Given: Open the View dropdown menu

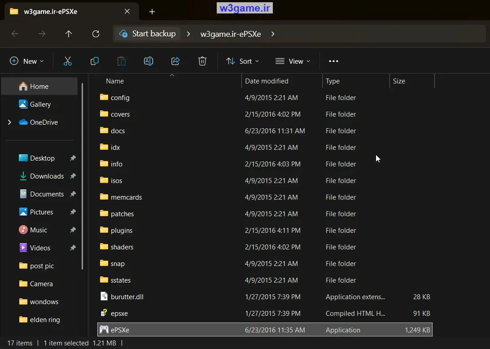Looking at the screenshot, I should point(293,61).
